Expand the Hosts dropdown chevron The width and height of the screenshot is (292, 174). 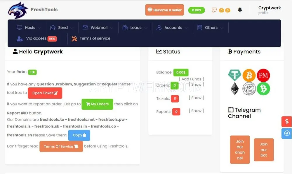click(x=39, y=28)
